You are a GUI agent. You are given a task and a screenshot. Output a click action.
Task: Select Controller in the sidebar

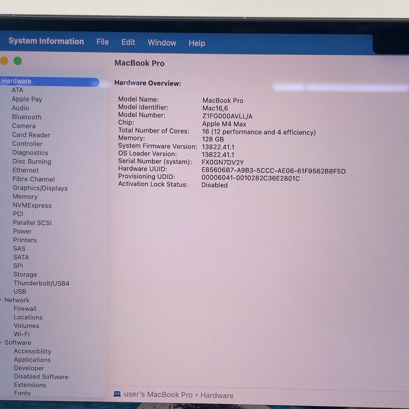tap(28, 144)
